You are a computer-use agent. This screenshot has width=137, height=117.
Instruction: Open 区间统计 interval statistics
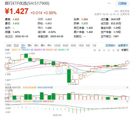[111, 45]
